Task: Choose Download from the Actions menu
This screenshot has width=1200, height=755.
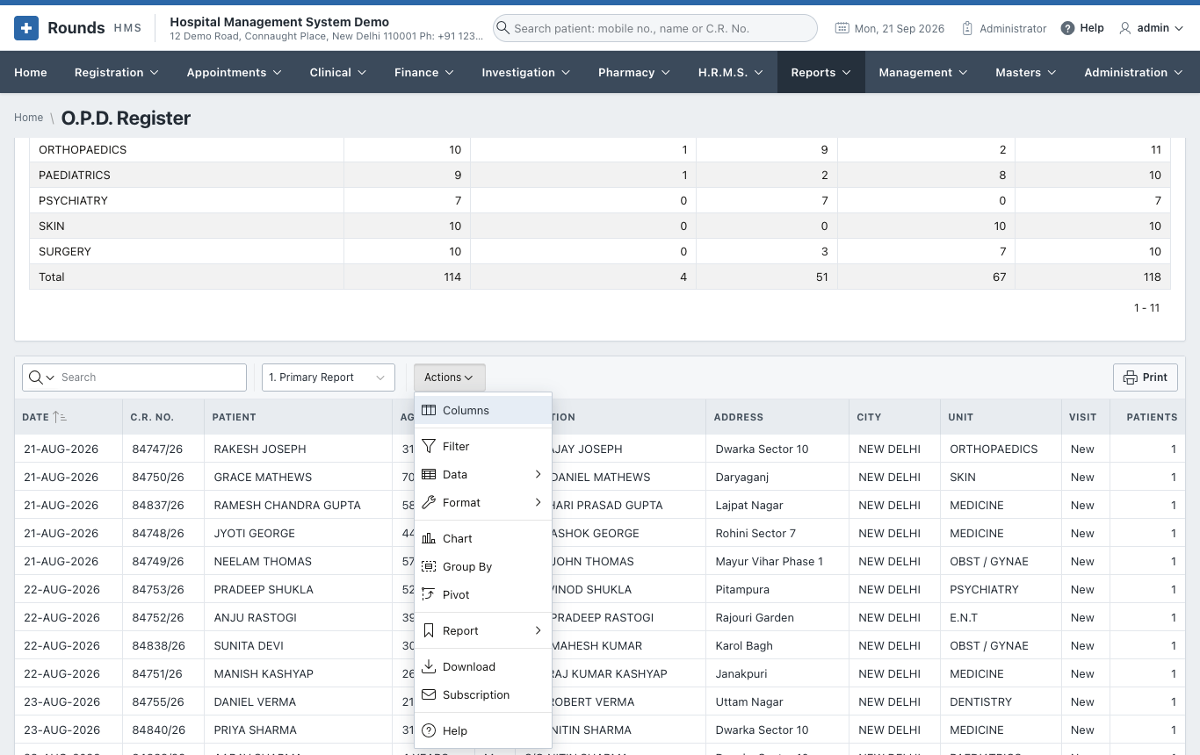Action: point(483,666)
